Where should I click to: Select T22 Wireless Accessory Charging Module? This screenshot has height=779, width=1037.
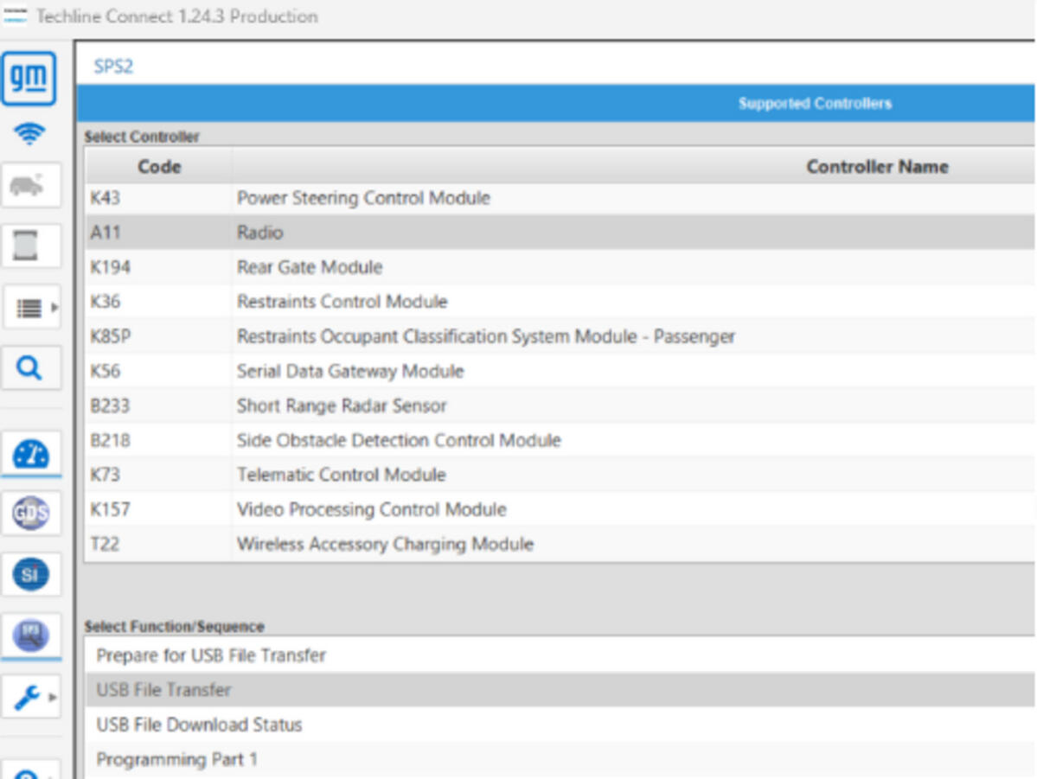click(560, 544)
